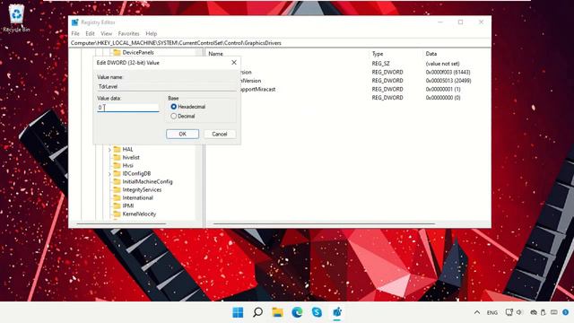Select the IPMI tree label

(128, 205)
